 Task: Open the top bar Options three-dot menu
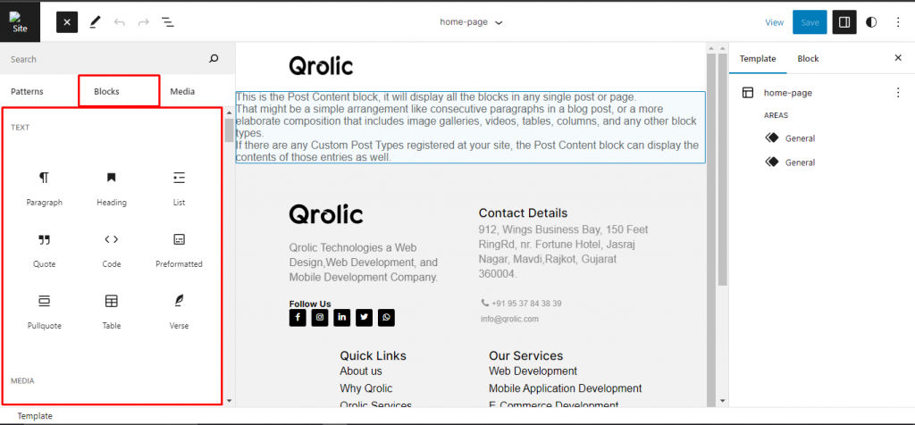898,22
